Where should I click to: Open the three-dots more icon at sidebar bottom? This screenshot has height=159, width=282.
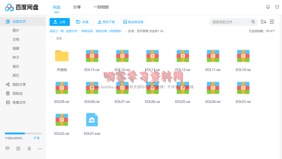[x=40, y=149]
